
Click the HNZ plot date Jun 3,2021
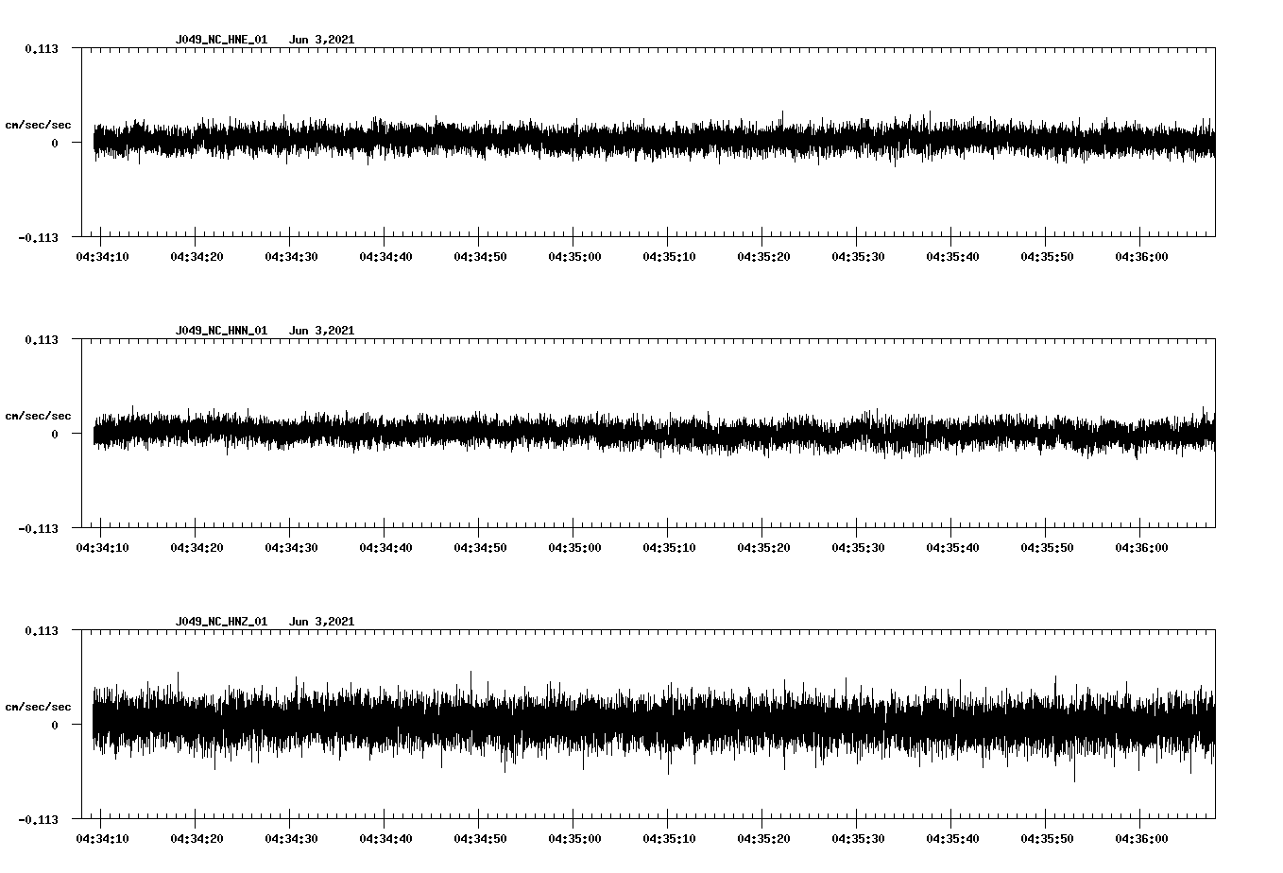coord(322,622)
